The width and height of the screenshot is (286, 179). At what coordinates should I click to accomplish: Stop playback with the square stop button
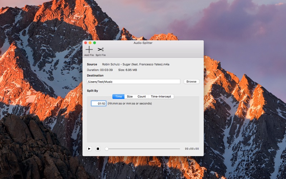pos(98,149)
